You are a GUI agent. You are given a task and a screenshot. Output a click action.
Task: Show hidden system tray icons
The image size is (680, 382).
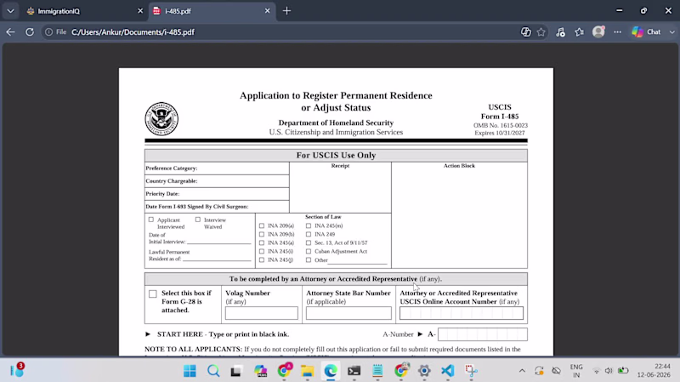(x=522, y=371)
